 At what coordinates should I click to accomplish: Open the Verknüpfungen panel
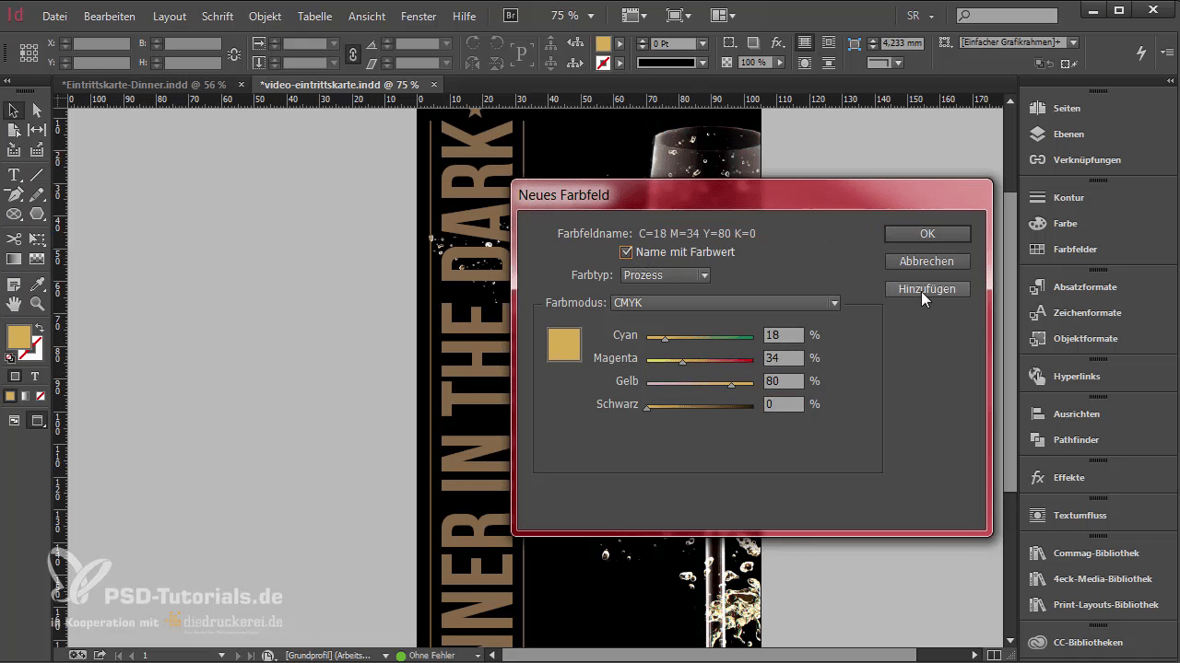click(1087, 159)
